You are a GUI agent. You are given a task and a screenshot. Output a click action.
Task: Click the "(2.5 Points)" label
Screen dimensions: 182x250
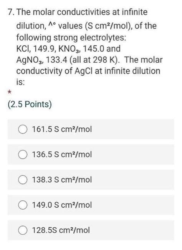point(30,105)
